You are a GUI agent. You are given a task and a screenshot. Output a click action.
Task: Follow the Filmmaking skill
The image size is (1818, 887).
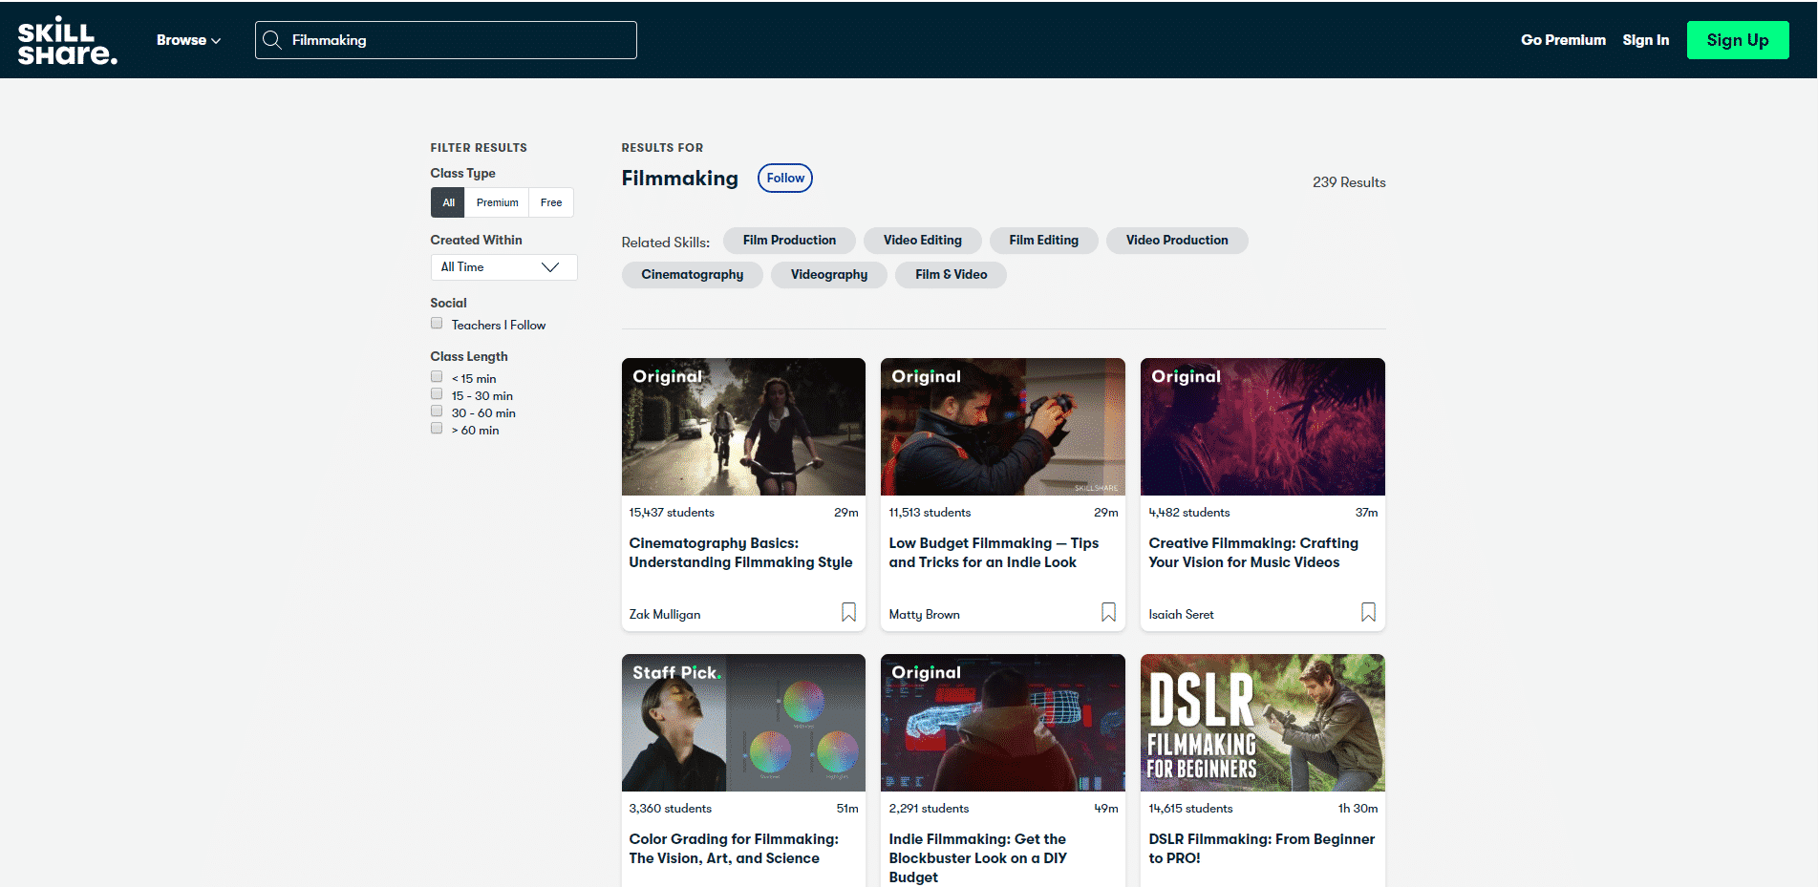[x=785, y=179]
